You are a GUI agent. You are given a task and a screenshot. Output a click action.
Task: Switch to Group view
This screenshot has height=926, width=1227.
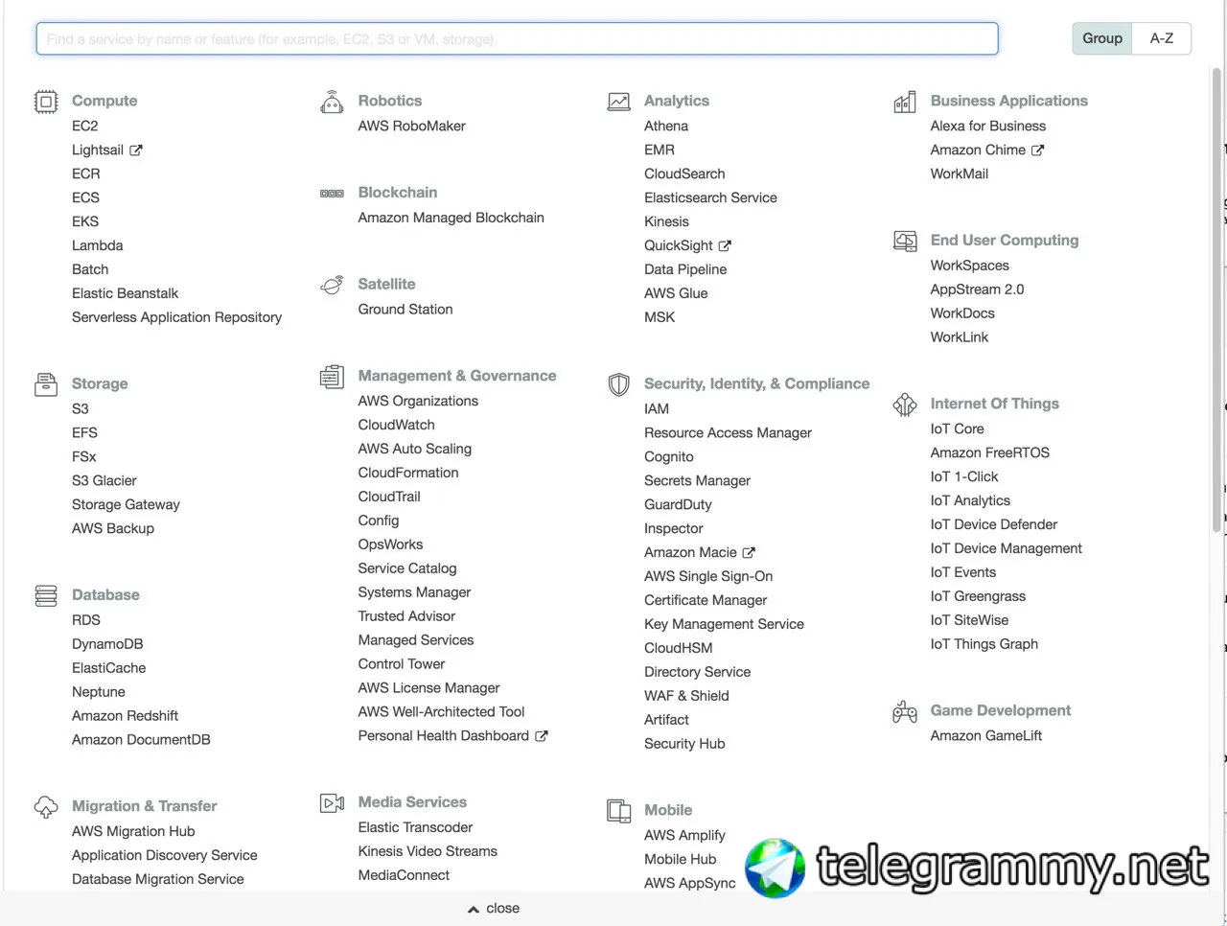click(1102, 38)
